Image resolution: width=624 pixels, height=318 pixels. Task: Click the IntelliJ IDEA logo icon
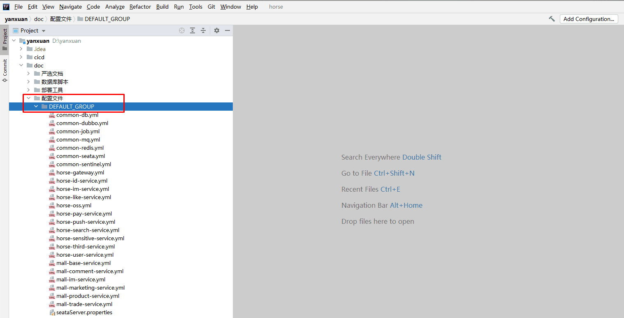[6, 7]
